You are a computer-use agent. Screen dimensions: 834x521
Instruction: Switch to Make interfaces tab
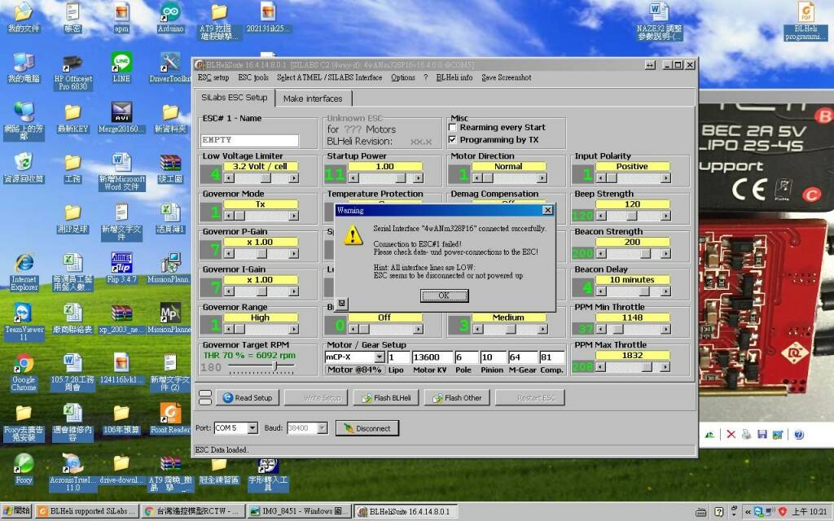pyautogui.click(x=313, y=99)
